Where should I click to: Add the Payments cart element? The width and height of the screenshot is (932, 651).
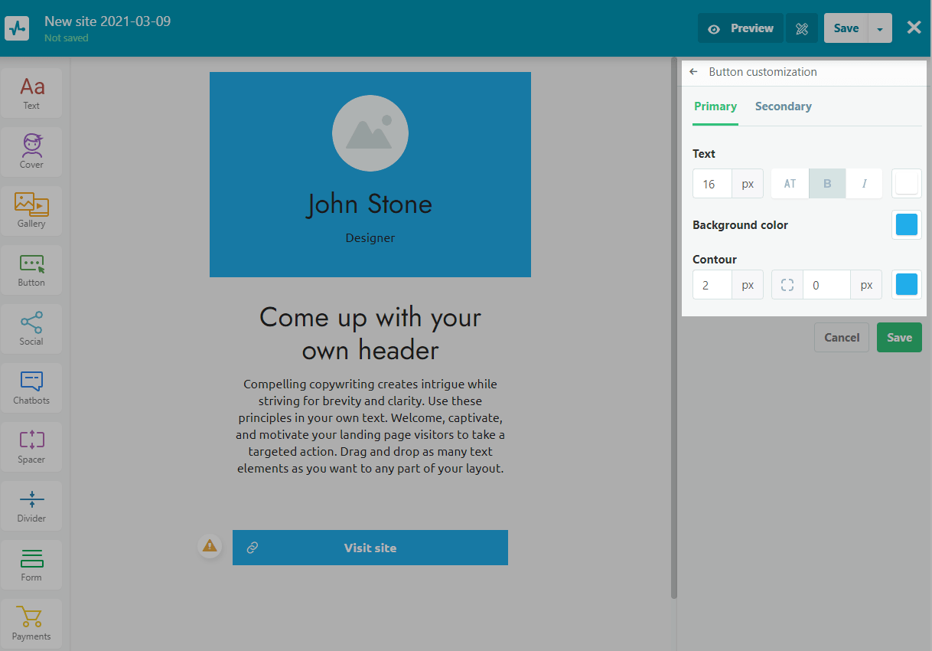tap(31, 623)
